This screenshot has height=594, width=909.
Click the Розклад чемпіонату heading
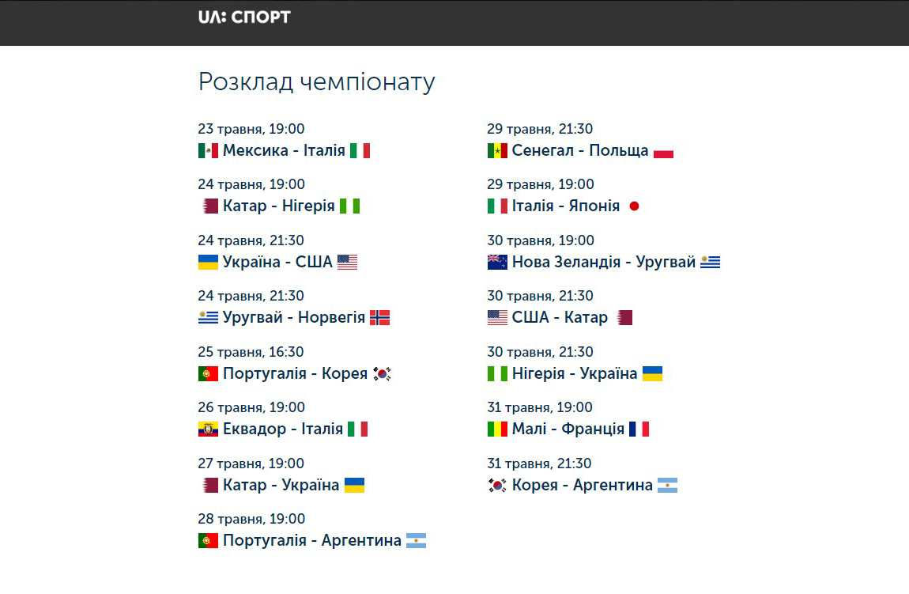pyautogui.click(x=316, y=81)
